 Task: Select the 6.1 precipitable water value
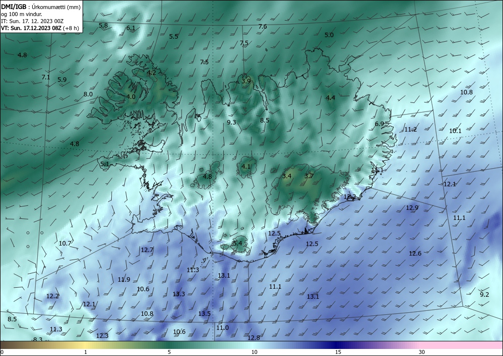[x=131, y=28]
